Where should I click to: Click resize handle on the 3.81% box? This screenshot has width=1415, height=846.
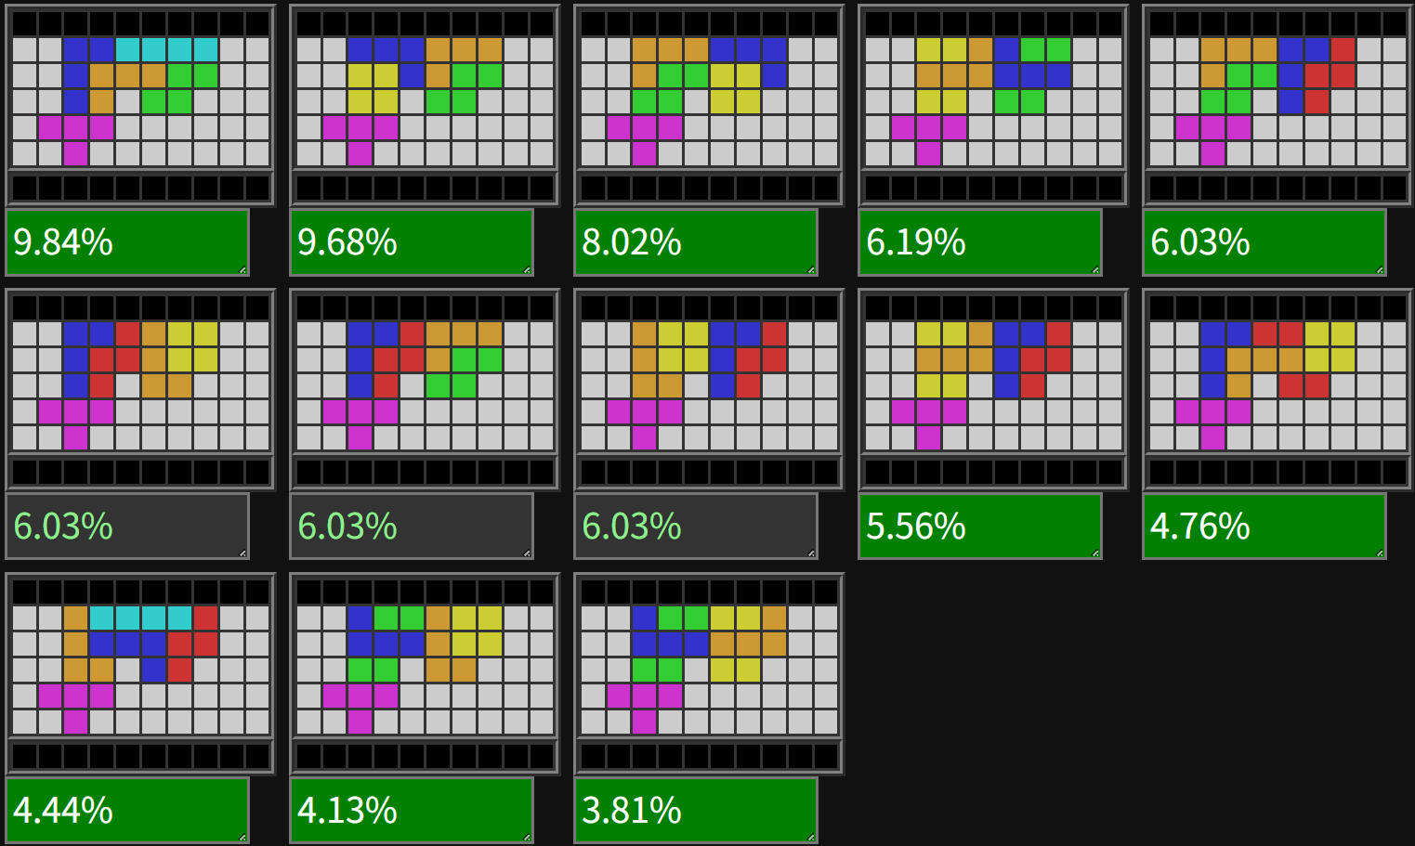tap(812, 839)
